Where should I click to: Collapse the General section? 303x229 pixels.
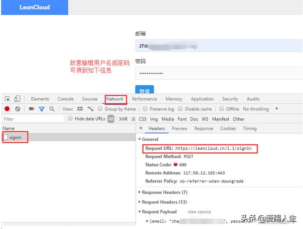140,139
